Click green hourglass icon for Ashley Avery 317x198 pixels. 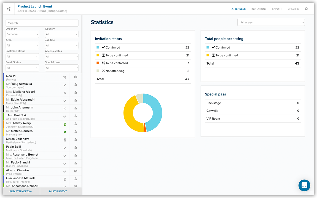click(65, 124)
